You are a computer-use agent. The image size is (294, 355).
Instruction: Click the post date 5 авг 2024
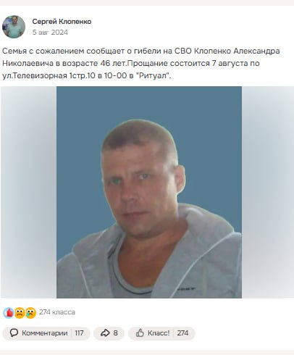coord(50,33)
